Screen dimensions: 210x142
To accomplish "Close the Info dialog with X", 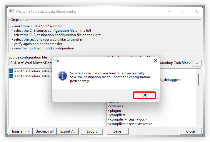I will coord(156,61).
